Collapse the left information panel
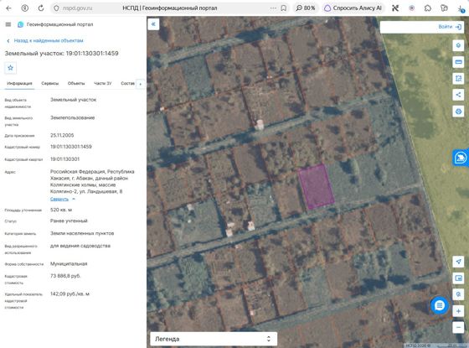Viewport: 469px width, 348px height. pos(153,24)
